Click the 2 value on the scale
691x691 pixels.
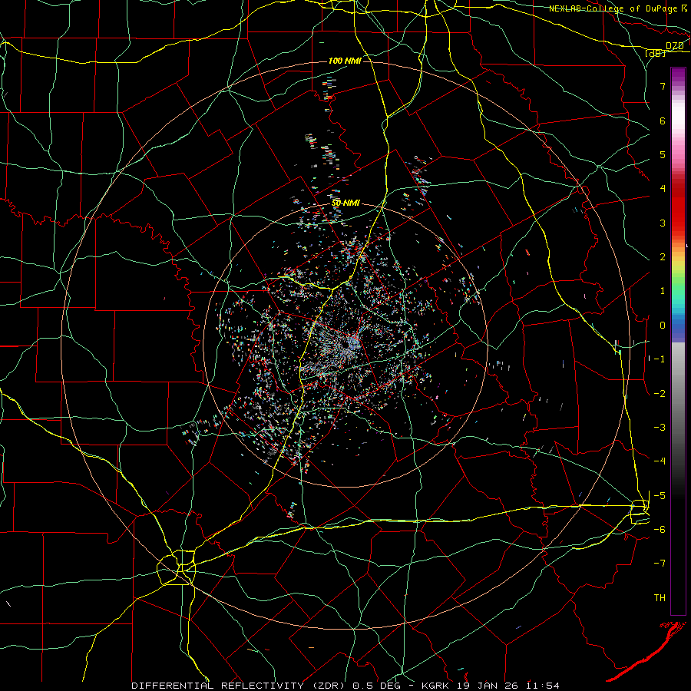(663, 257)
